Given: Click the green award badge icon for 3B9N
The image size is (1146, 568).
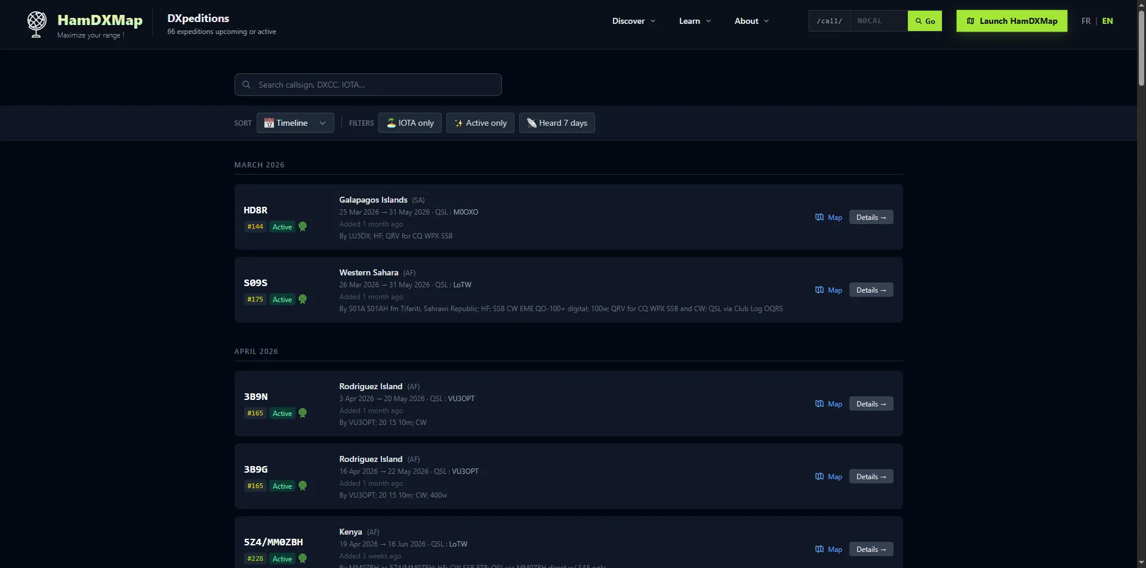Looking at the screenshot, I should [x=303, y=413].
